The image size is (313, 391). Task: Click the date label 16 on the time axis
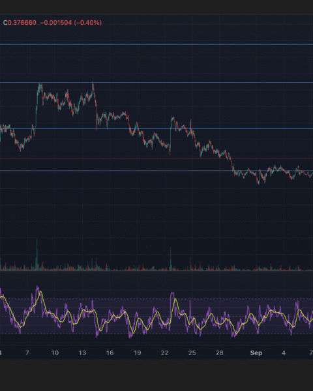click(110, 353)
